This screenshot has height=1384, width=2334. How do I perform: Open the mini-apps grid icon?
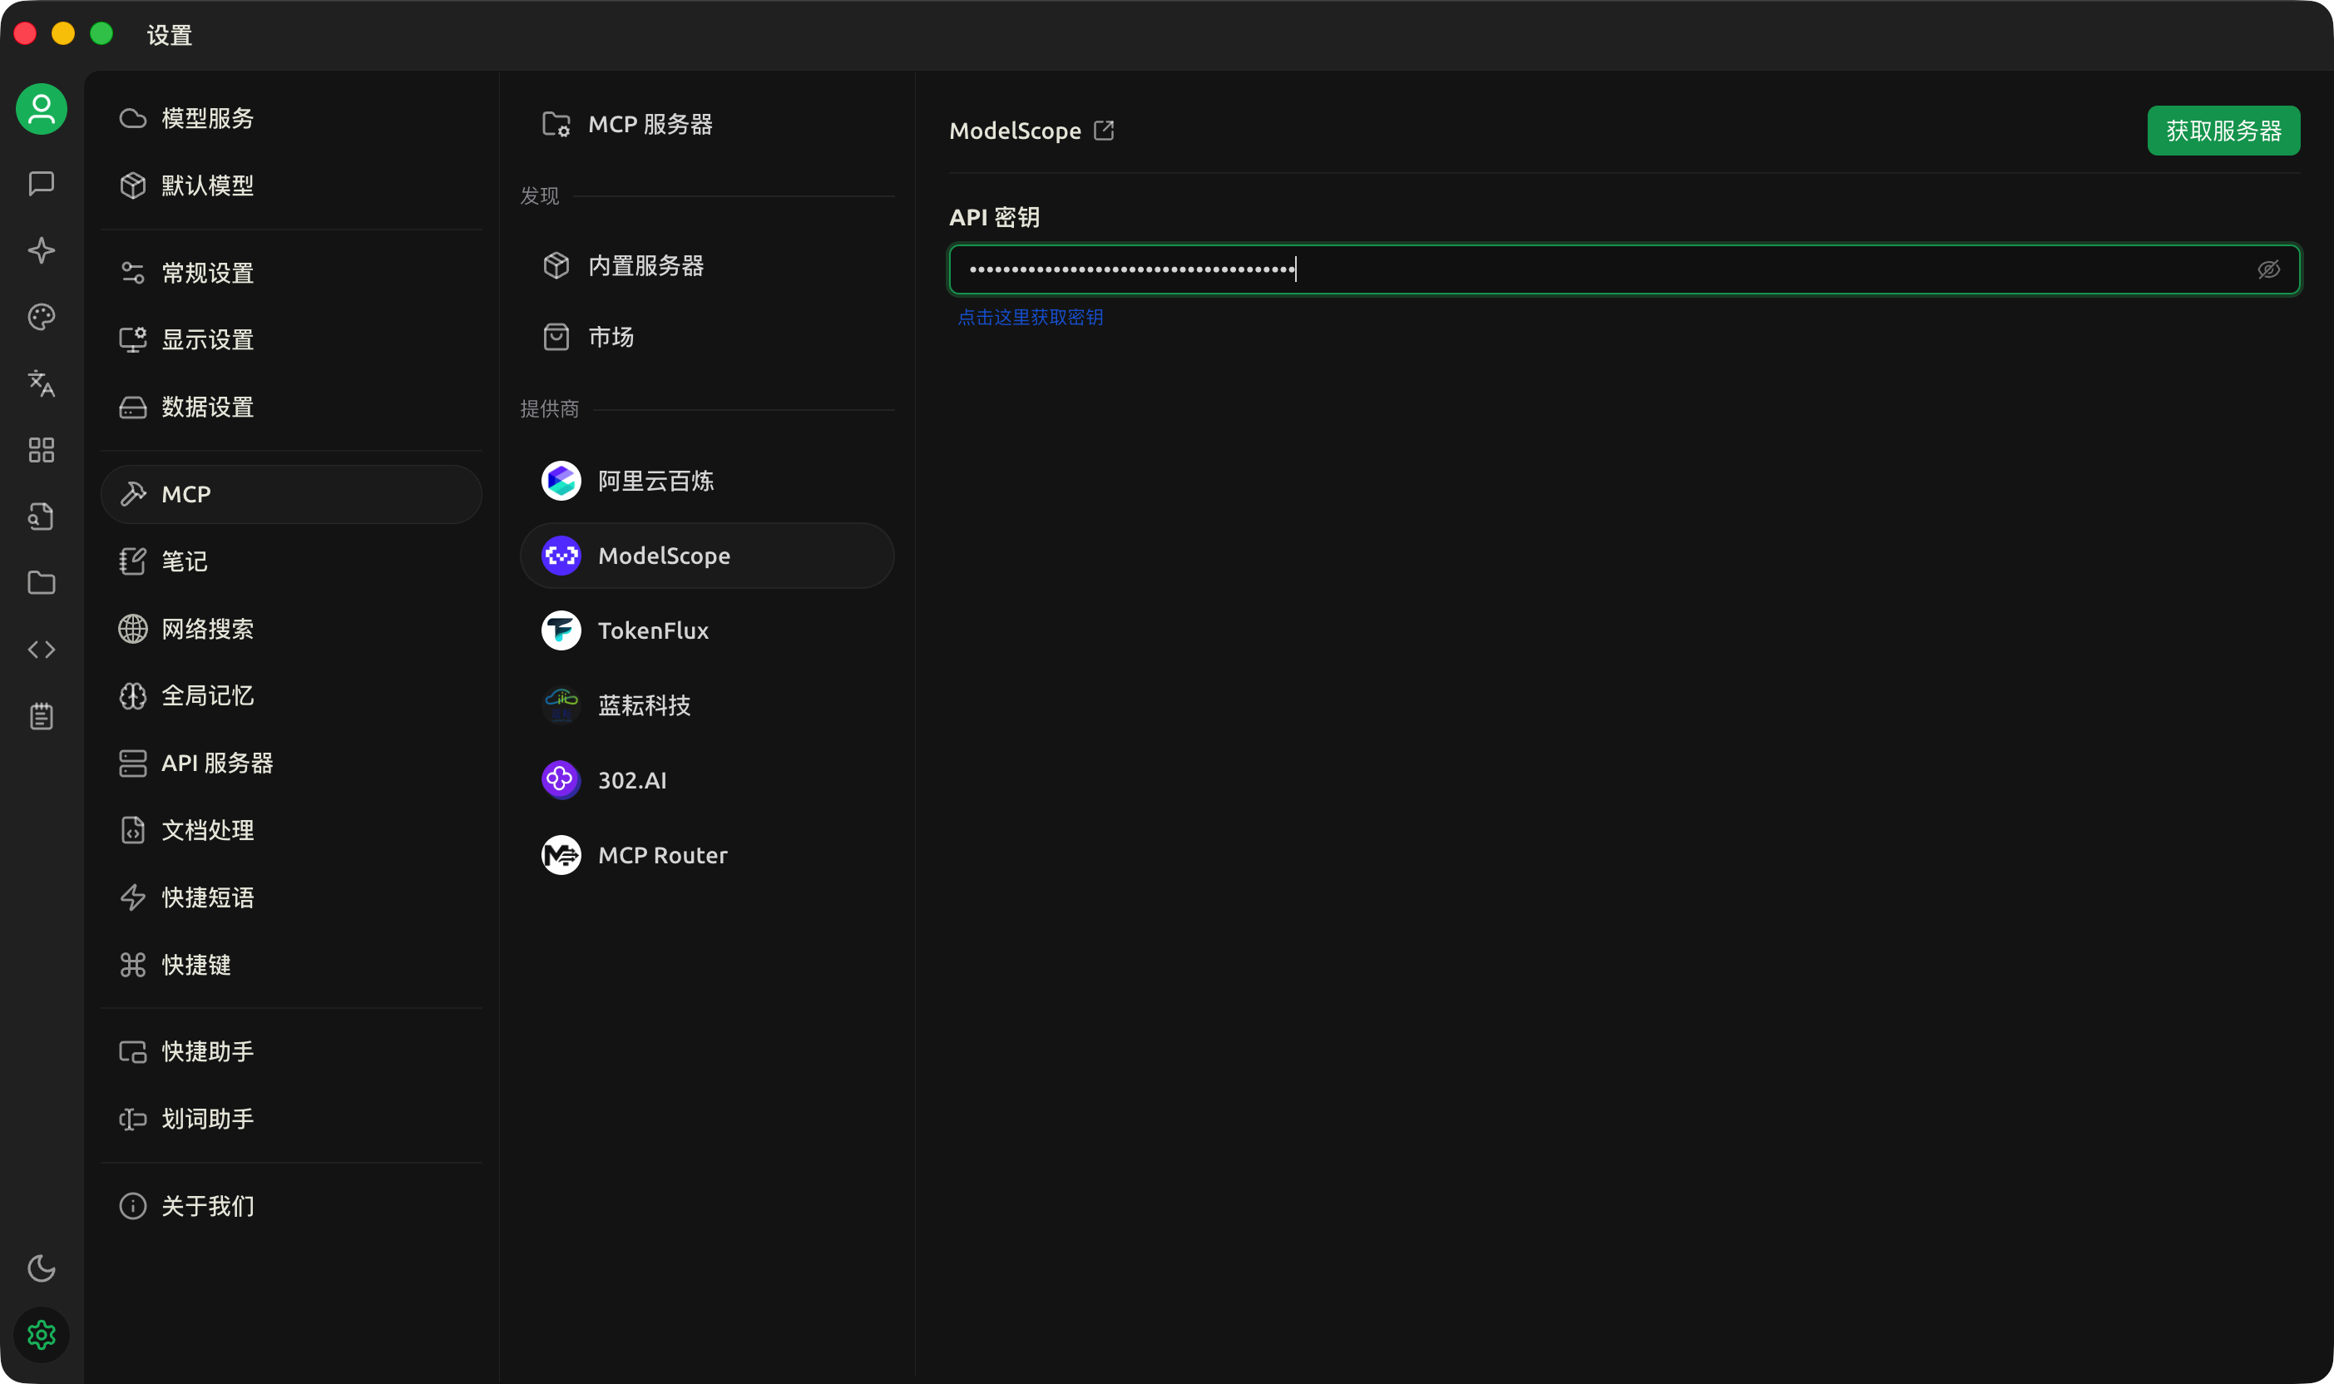(41, 451)
